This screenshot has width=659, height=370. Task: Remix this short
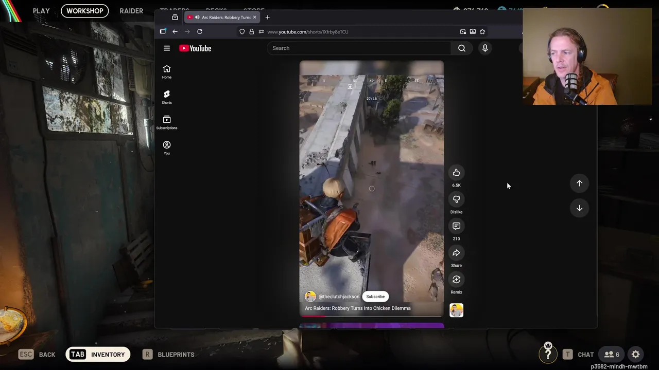[456, 280]
